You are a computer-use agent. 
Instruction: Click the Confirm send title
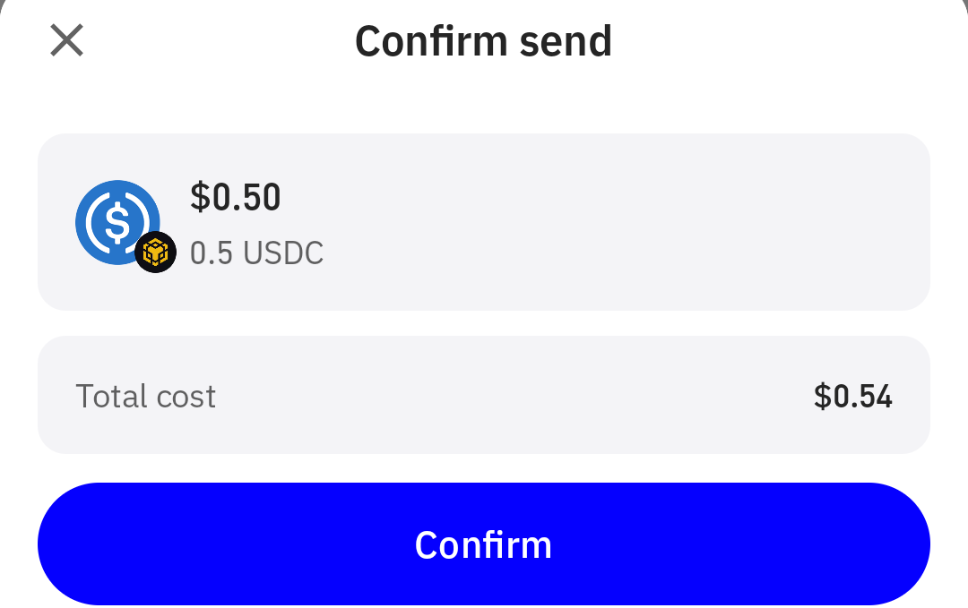click(x=483, y=39)
